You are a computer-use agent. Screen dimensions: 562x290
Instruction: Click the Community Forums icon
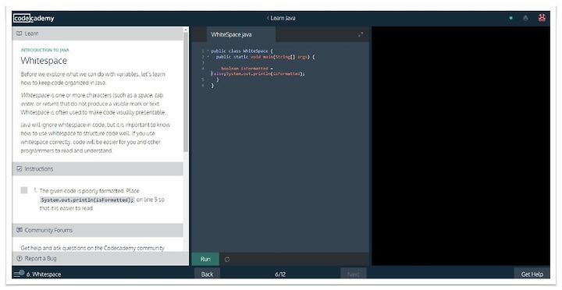(x=20, y=230)
